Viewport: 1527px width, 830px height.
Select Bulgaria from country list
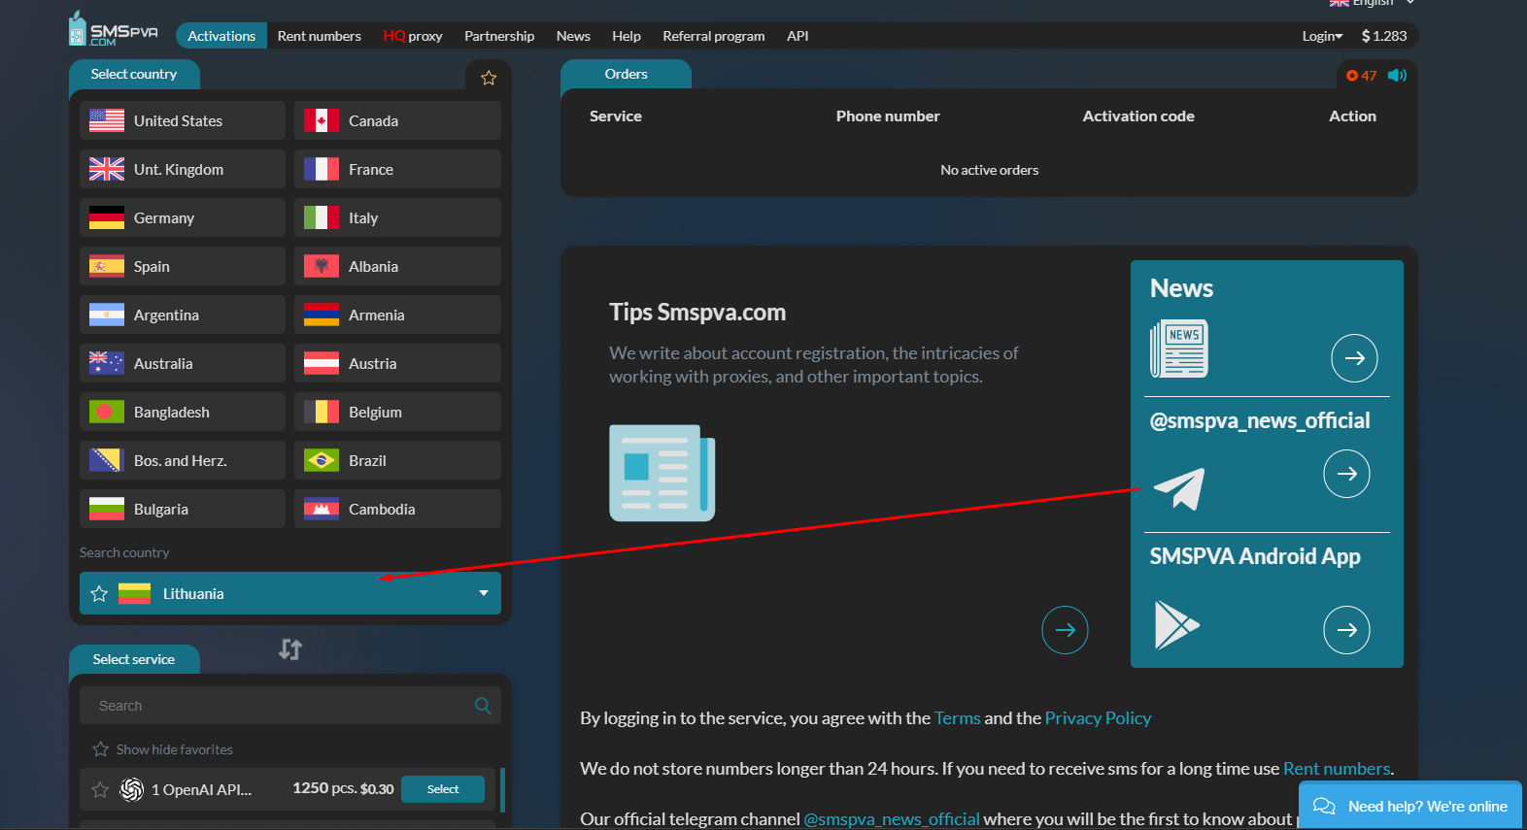pos(183,509)
